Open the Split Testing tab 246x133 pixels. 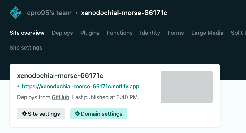[239, 33]
